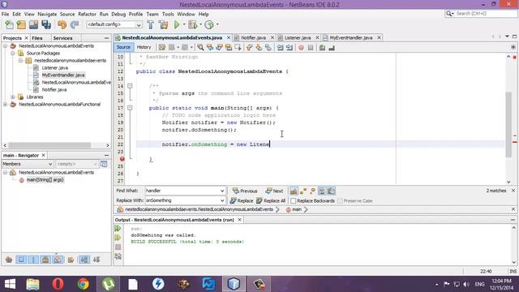Click the Toggle Rectangular Selection icon
The width and height of the screenshot is (519, 292).
[238, 47]
